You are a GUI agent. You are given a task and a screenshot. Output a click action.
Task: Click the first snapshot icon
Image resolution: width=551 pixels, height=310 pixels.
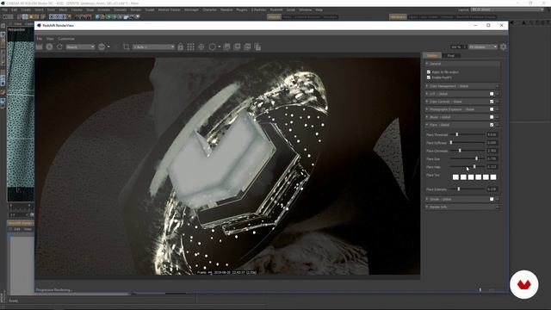click(226, 46)
